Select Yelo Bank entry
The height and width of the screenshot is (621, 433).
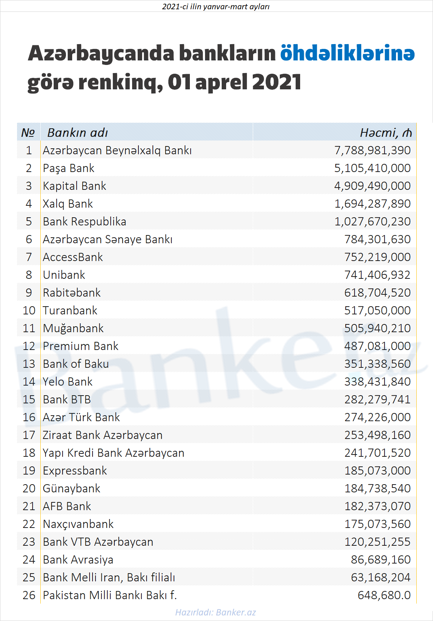[68, 381]
